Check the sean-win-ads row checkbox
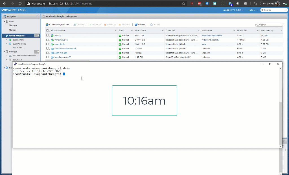 click(47, 53)
